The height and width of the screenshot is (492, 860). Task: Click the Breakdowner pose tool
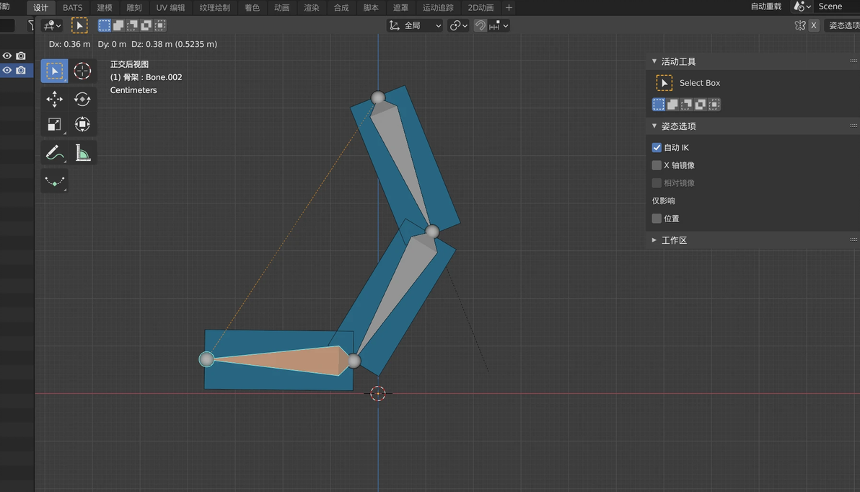click(54, 181)
